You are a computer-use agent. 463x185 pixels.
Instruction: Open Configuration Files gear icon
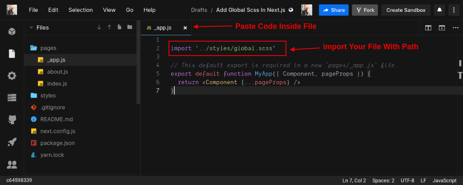(x=12, y=76)
